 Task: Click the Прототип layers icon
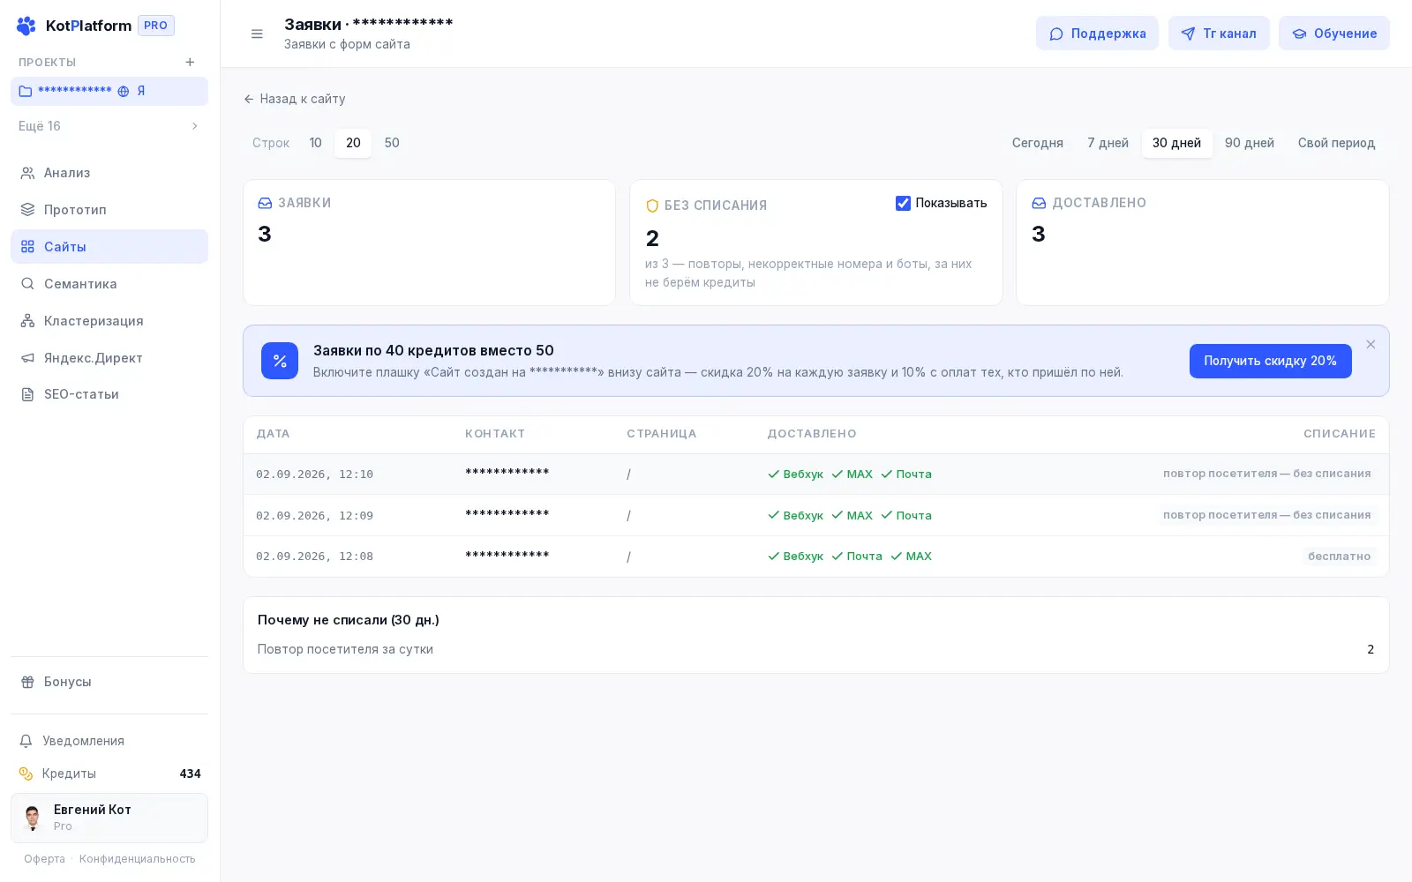click(27, 210)
